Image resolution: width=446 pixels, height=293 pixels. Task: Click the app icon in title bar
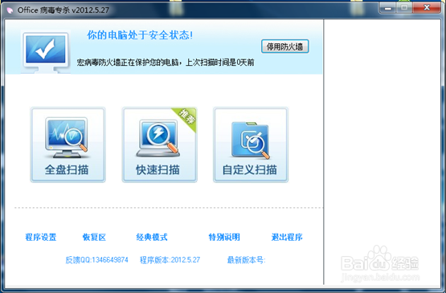pyautogui.click(x=10, y=10)
